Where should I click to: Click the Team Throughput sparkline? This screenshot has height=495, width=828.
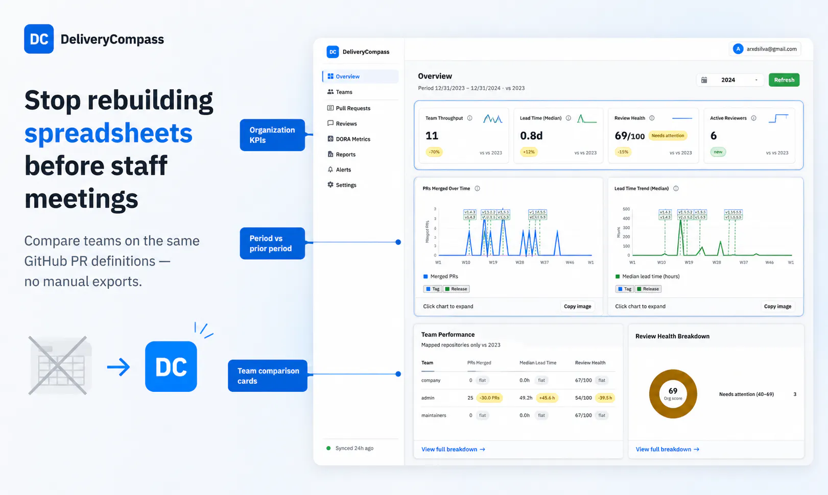[x=492, y=118]
